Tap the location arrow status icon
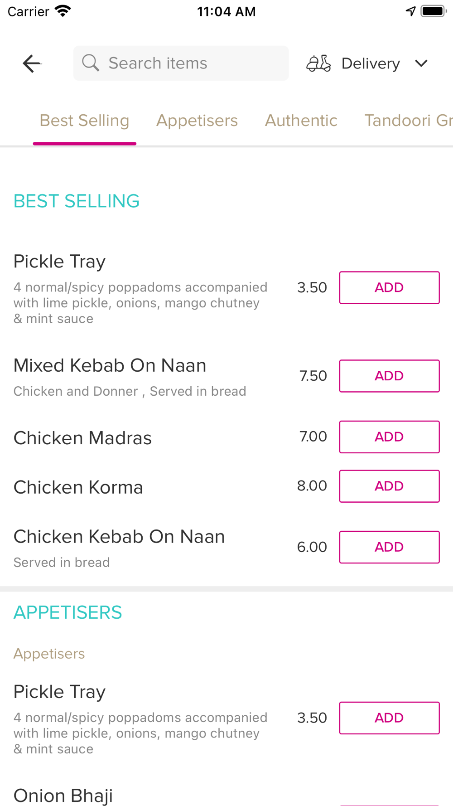Image resolution: width=453 pixels, height=806 pixels. click(410, 11)
